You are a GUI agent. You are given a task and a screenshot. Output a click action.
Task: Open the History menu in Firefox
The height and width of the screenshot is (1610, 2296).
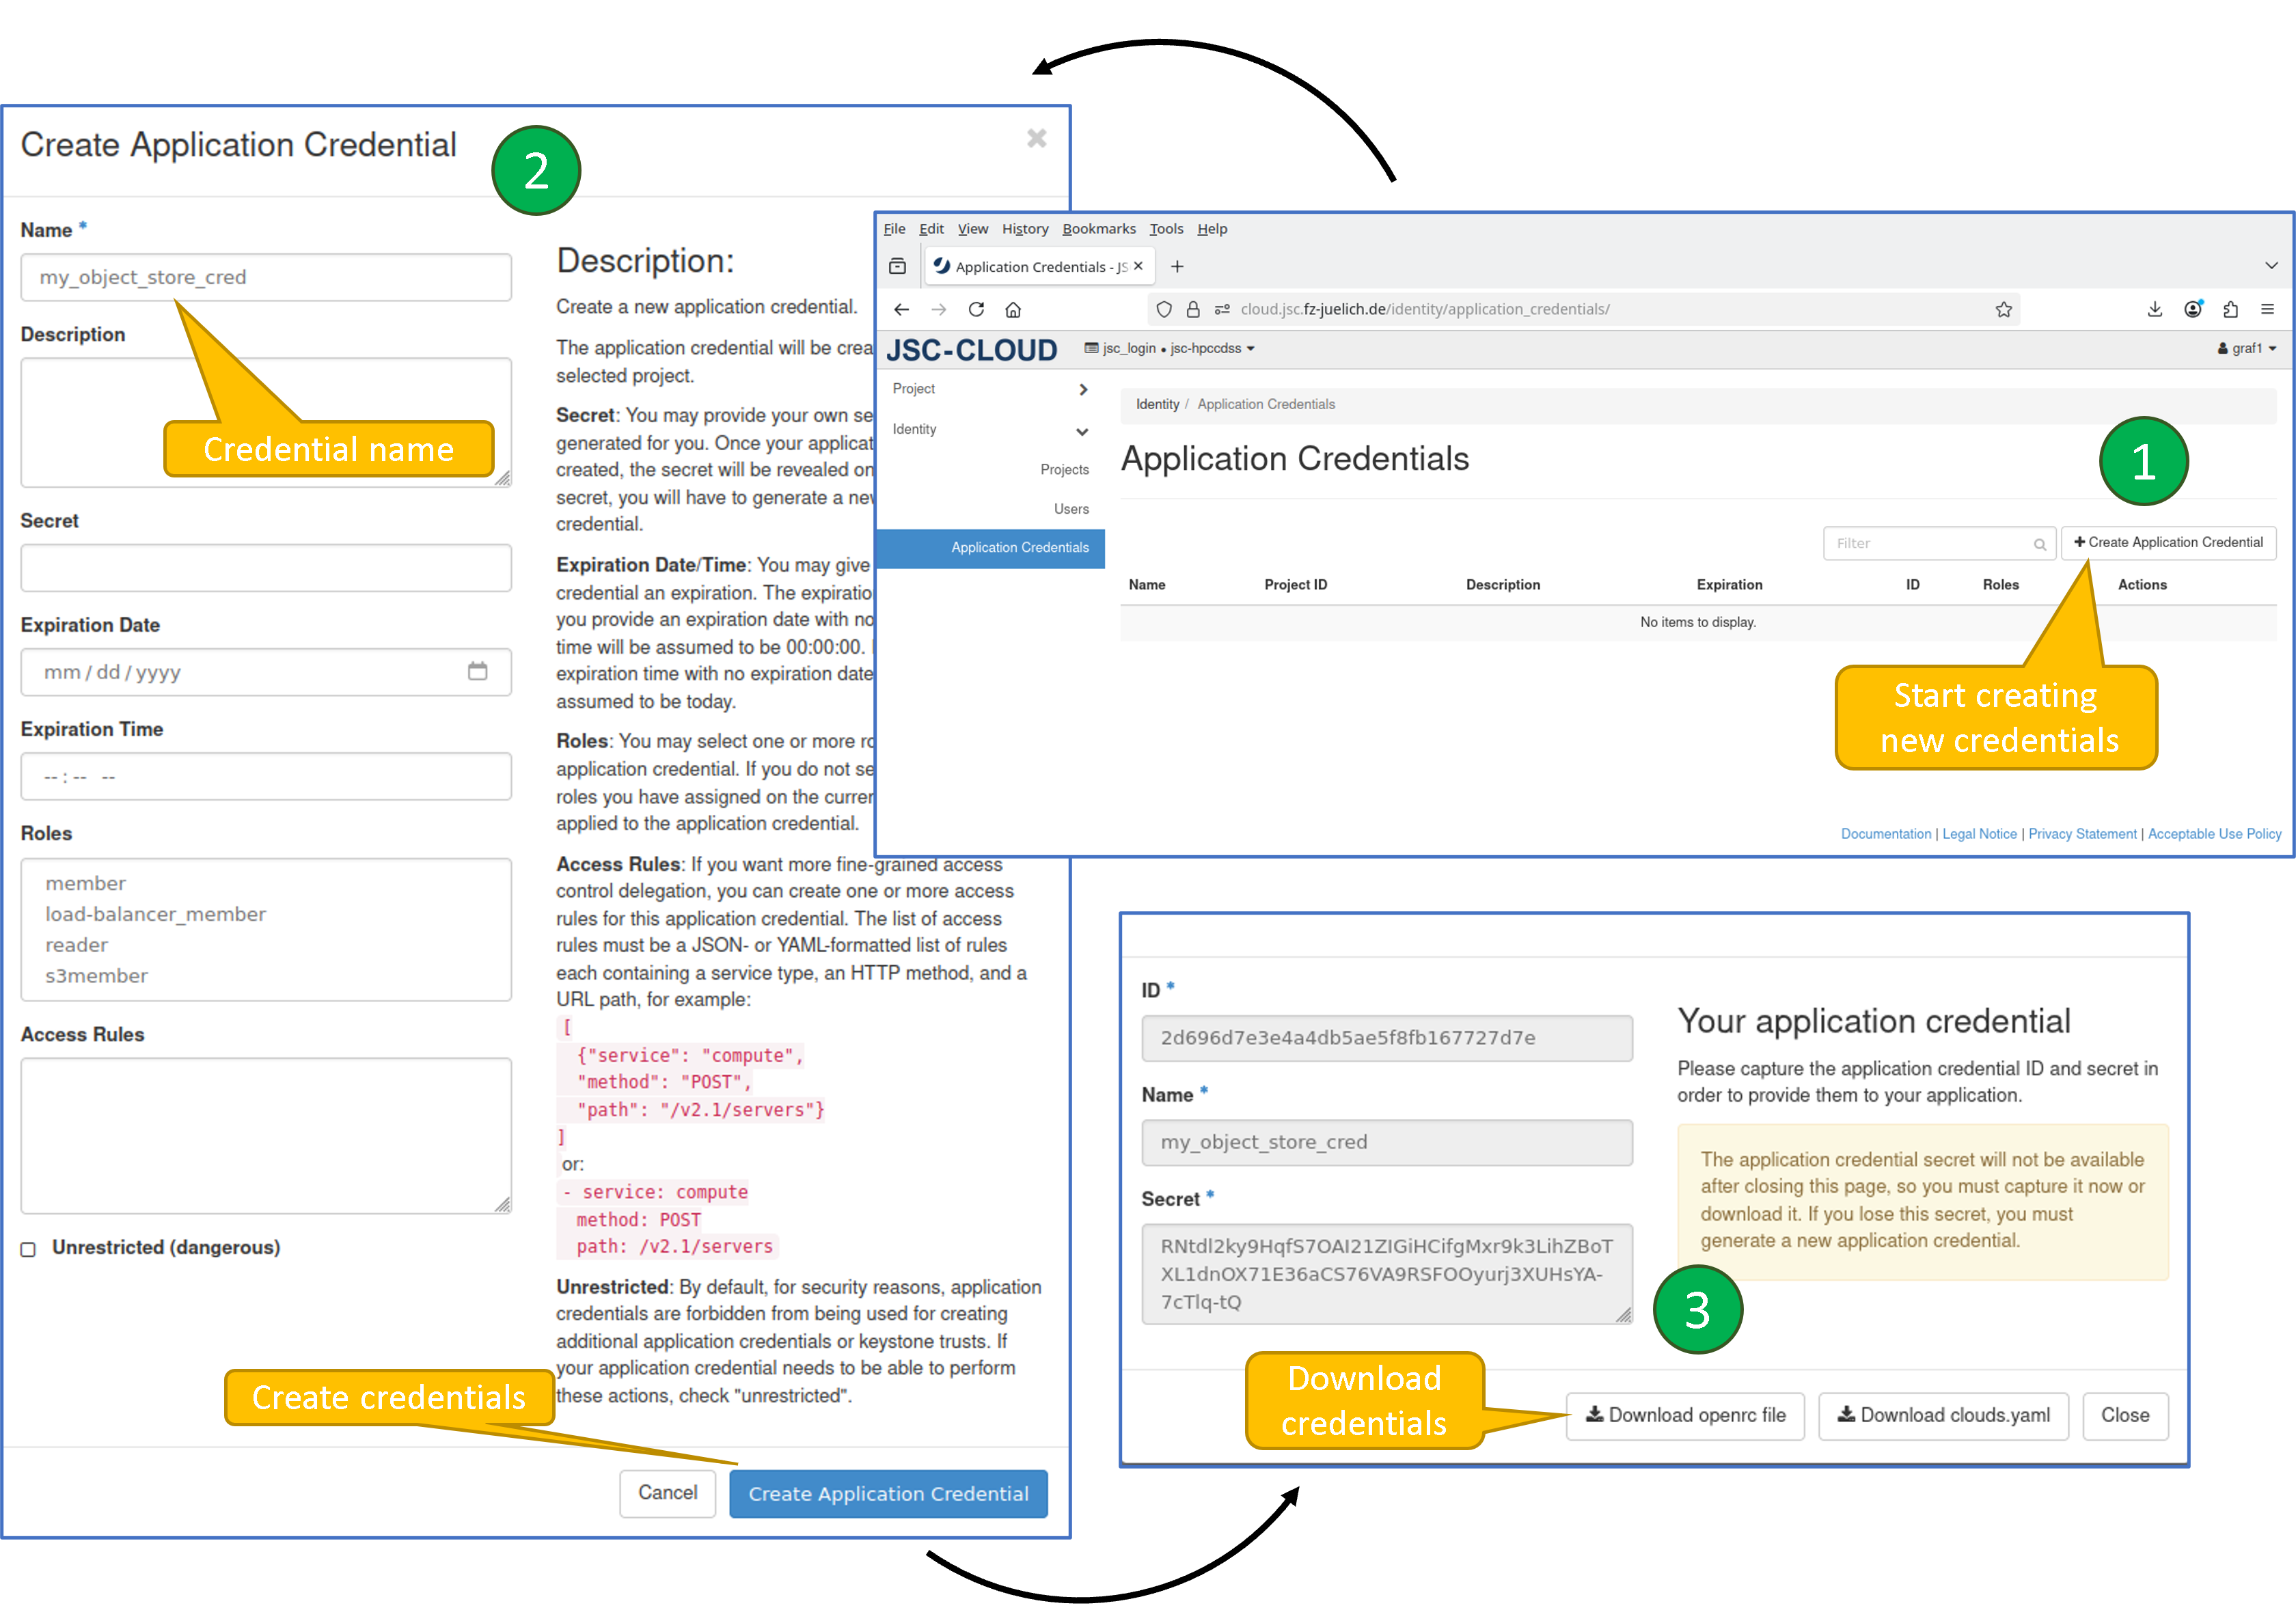[1024, 228]
